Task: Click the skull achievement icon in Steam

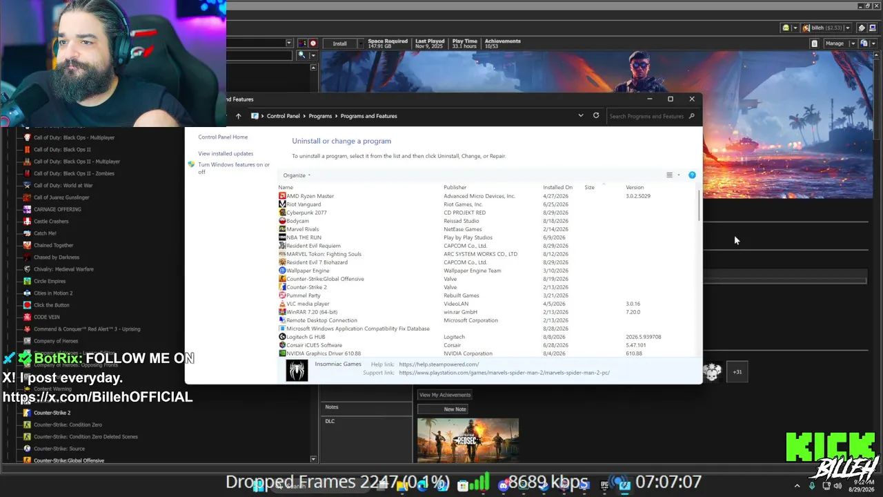Action: point(712,372)
